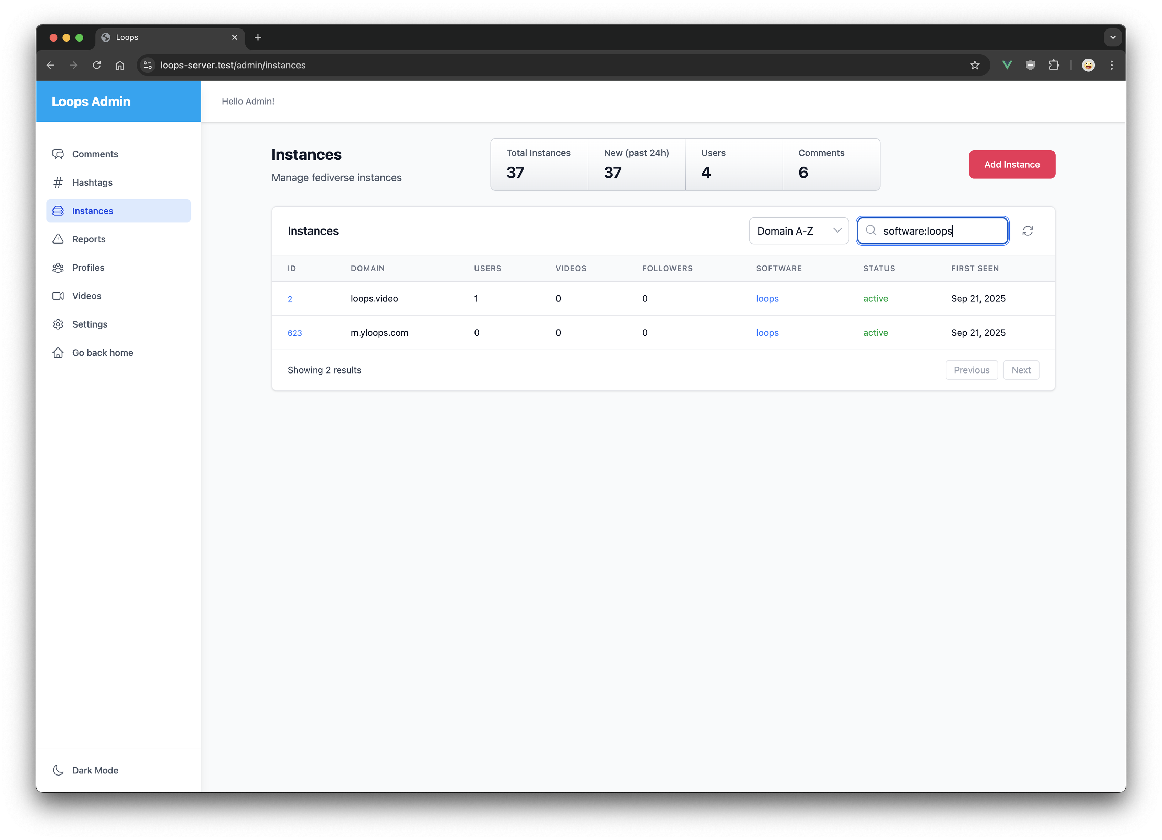This screenshot has width=1162, height=840.
Task: Click the Next pagination button
Action: [x=1021, y=370]
